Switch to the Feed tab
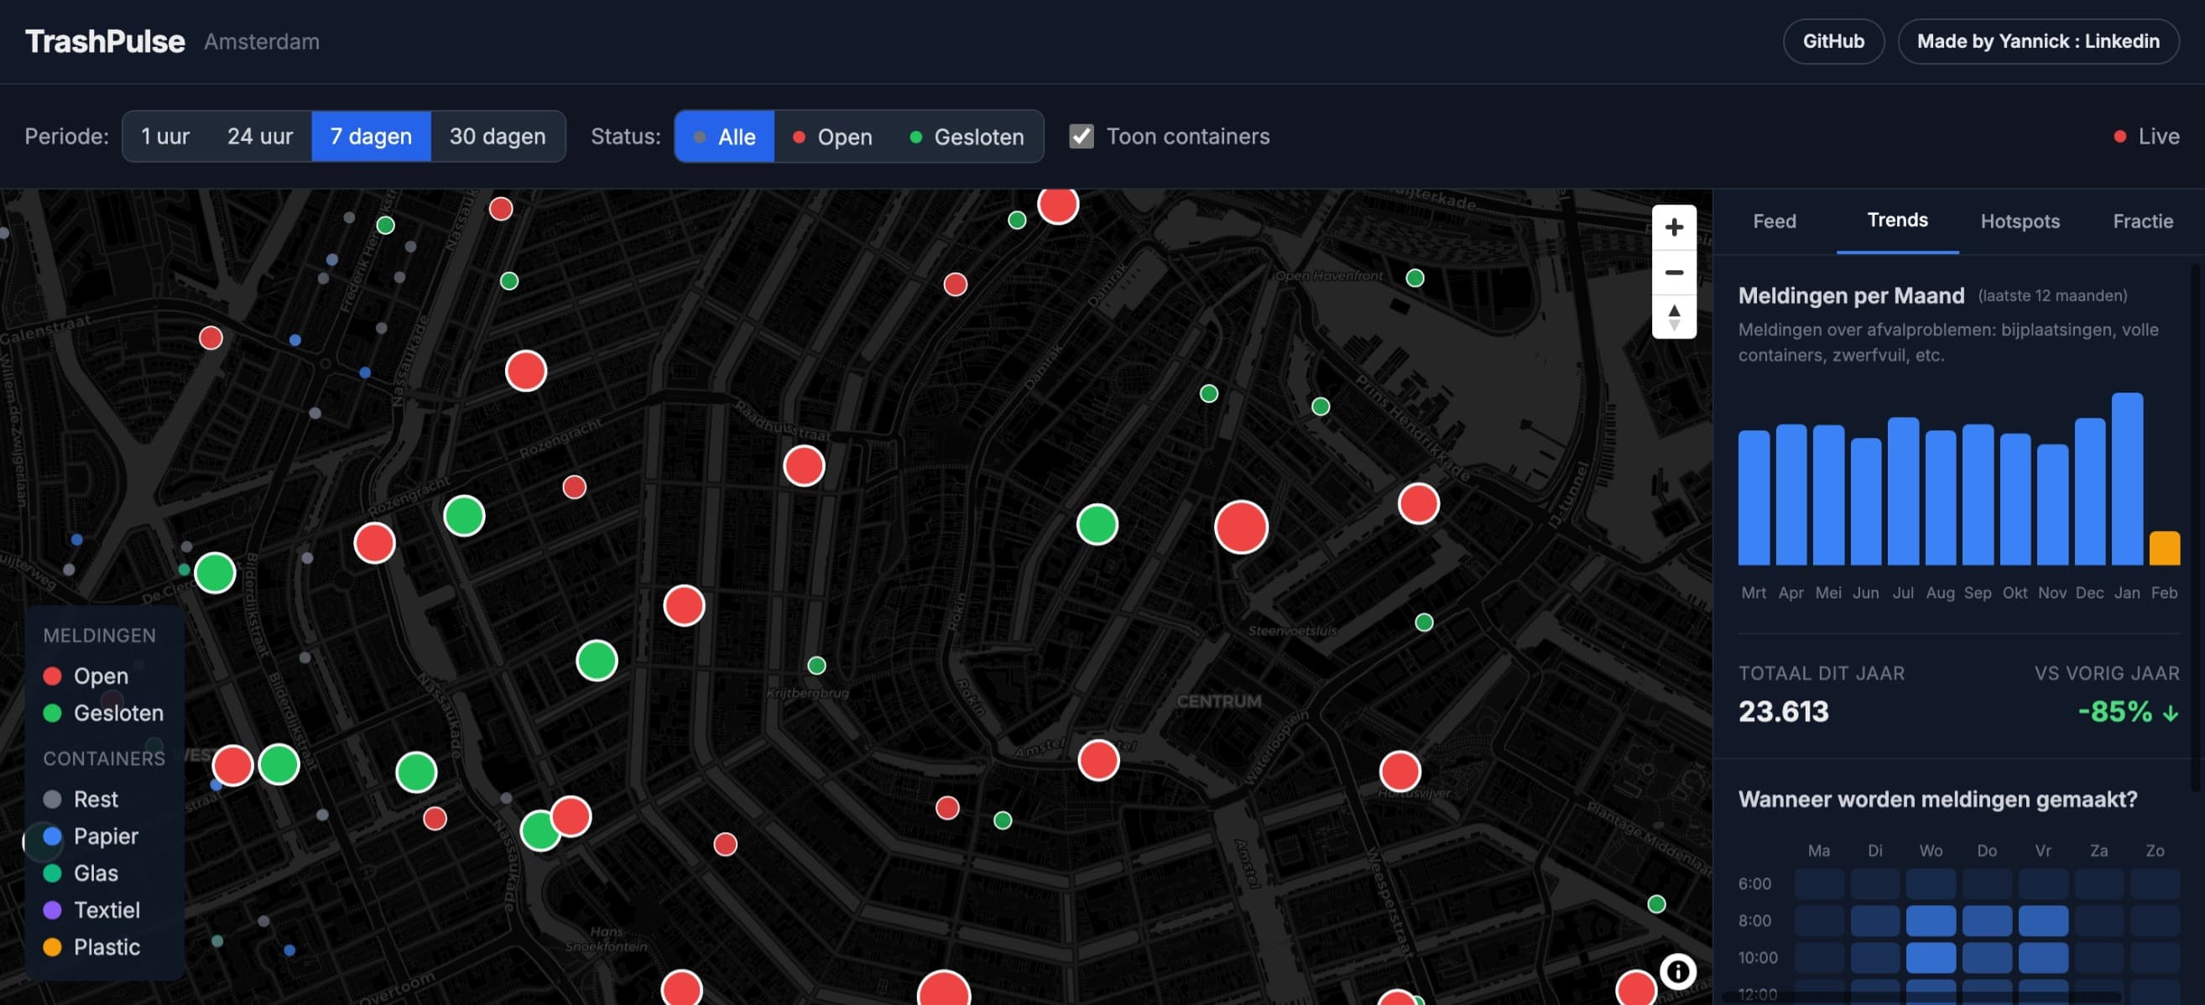Screen dimensions: 2205x1005 [x=1774, y=221]
